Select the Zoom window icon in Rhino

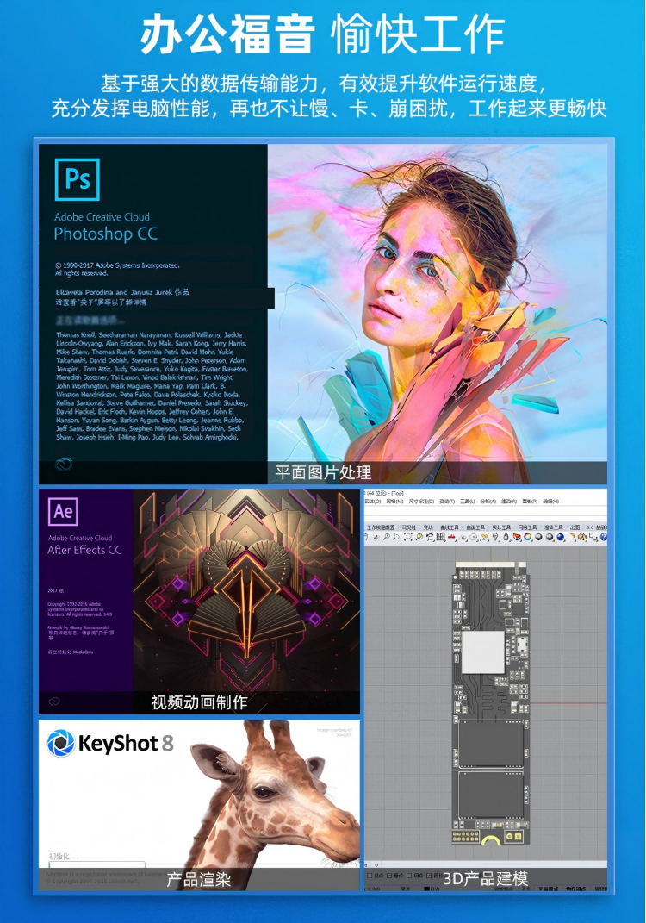coord(396,537)
